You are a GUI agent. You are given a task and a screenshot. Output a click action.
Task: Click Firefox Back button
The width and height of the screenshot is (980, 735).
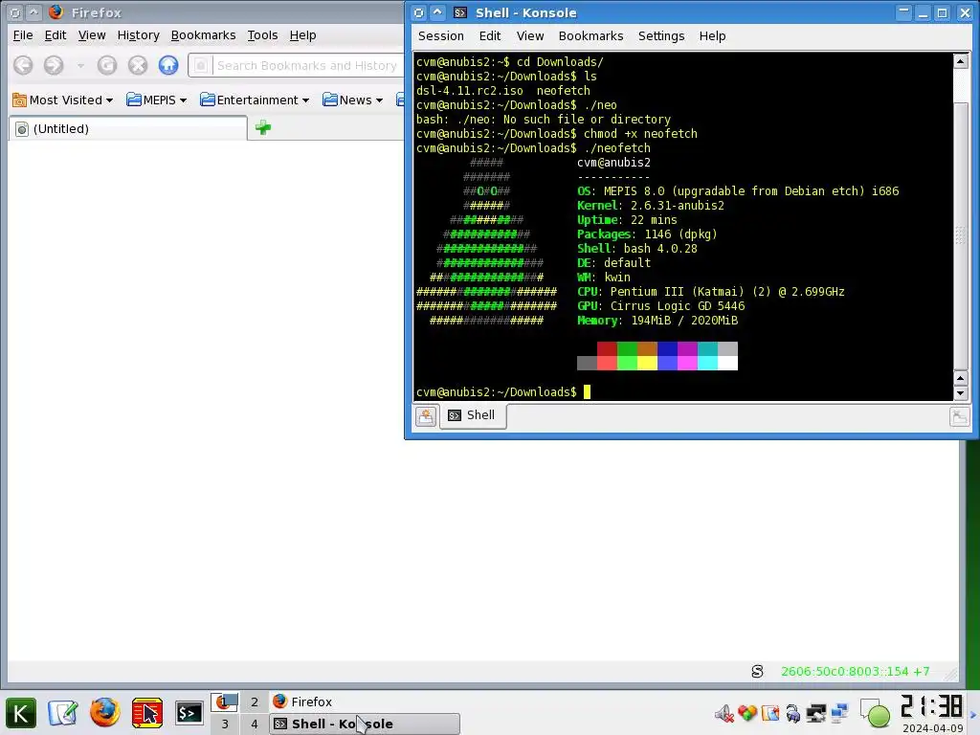click(23, 65)
